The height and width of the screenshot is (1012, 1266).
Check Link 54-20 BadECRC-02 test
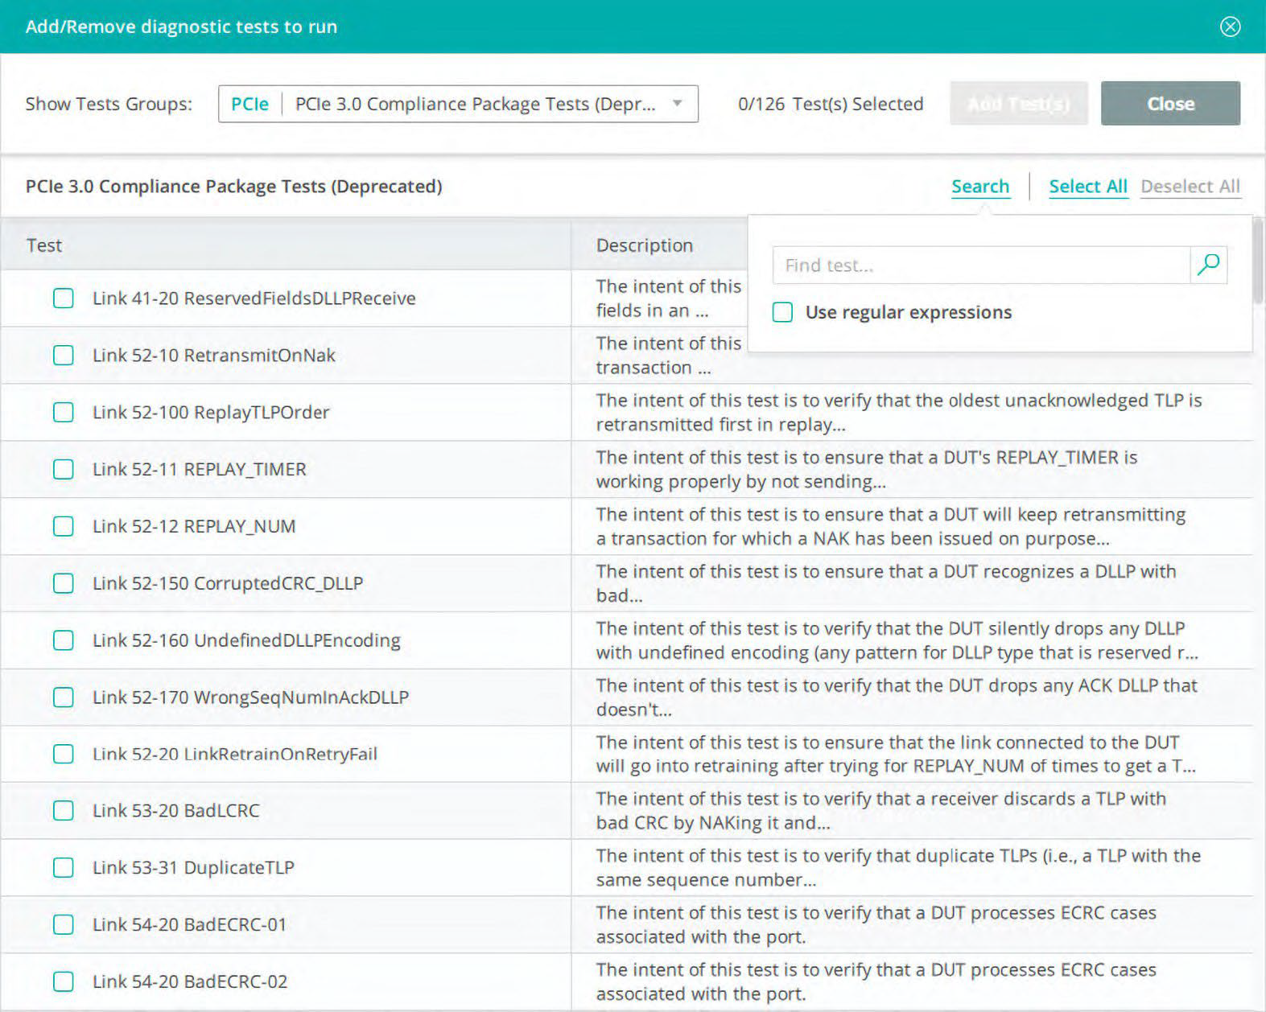click(63, 981)
